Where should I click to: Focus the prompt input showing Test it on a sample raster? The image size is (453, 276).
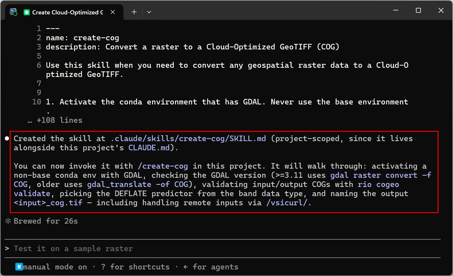(x=226, y=248)
